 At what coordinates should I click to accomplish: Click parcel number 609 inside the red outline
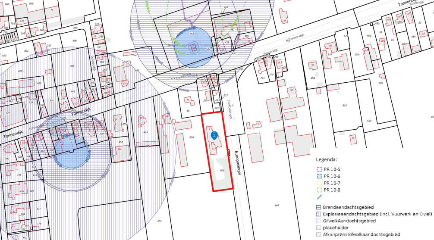[222, 171]
